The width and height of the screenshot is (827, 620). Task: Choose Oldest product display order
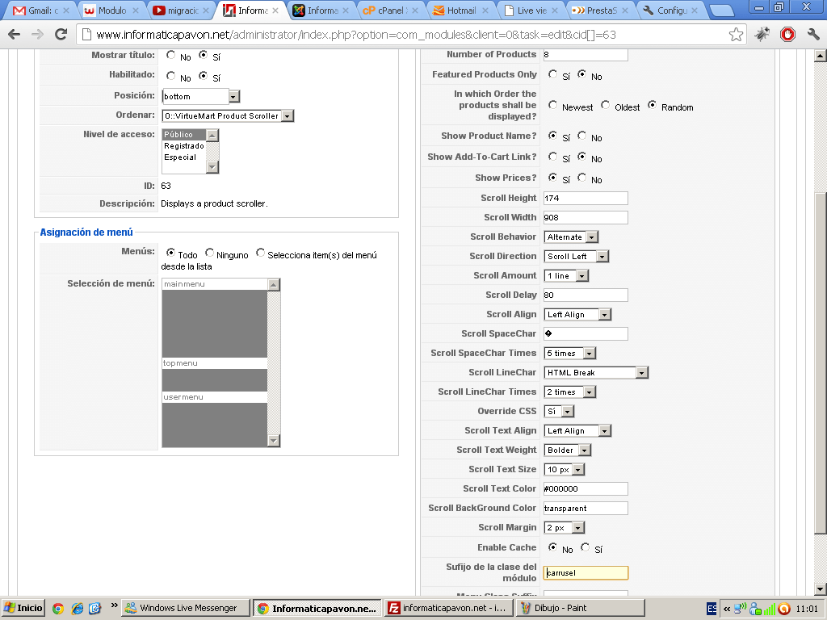(606, 105)
